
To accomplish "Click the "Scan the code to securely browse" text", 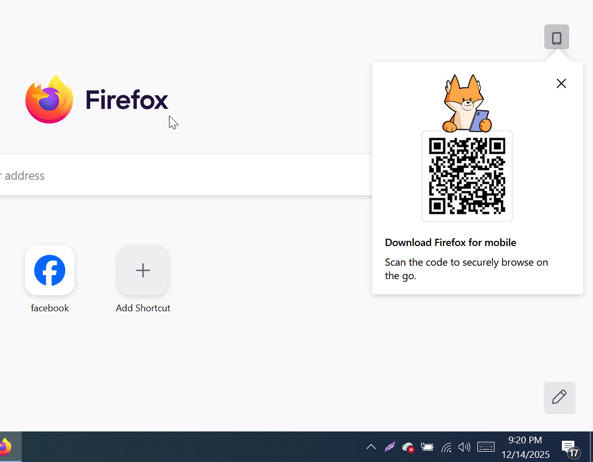I will pyautogui.click(x=467, y=269).
